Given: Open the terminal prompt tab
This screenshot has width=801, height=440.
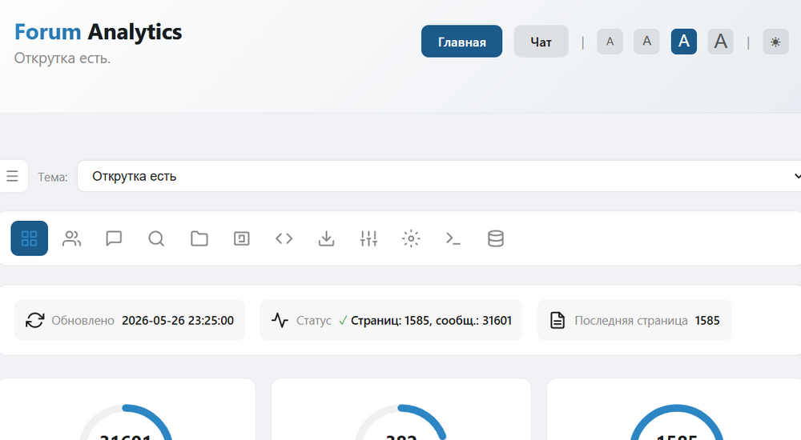Looking at the screenshot, I should tap(453, 238).
